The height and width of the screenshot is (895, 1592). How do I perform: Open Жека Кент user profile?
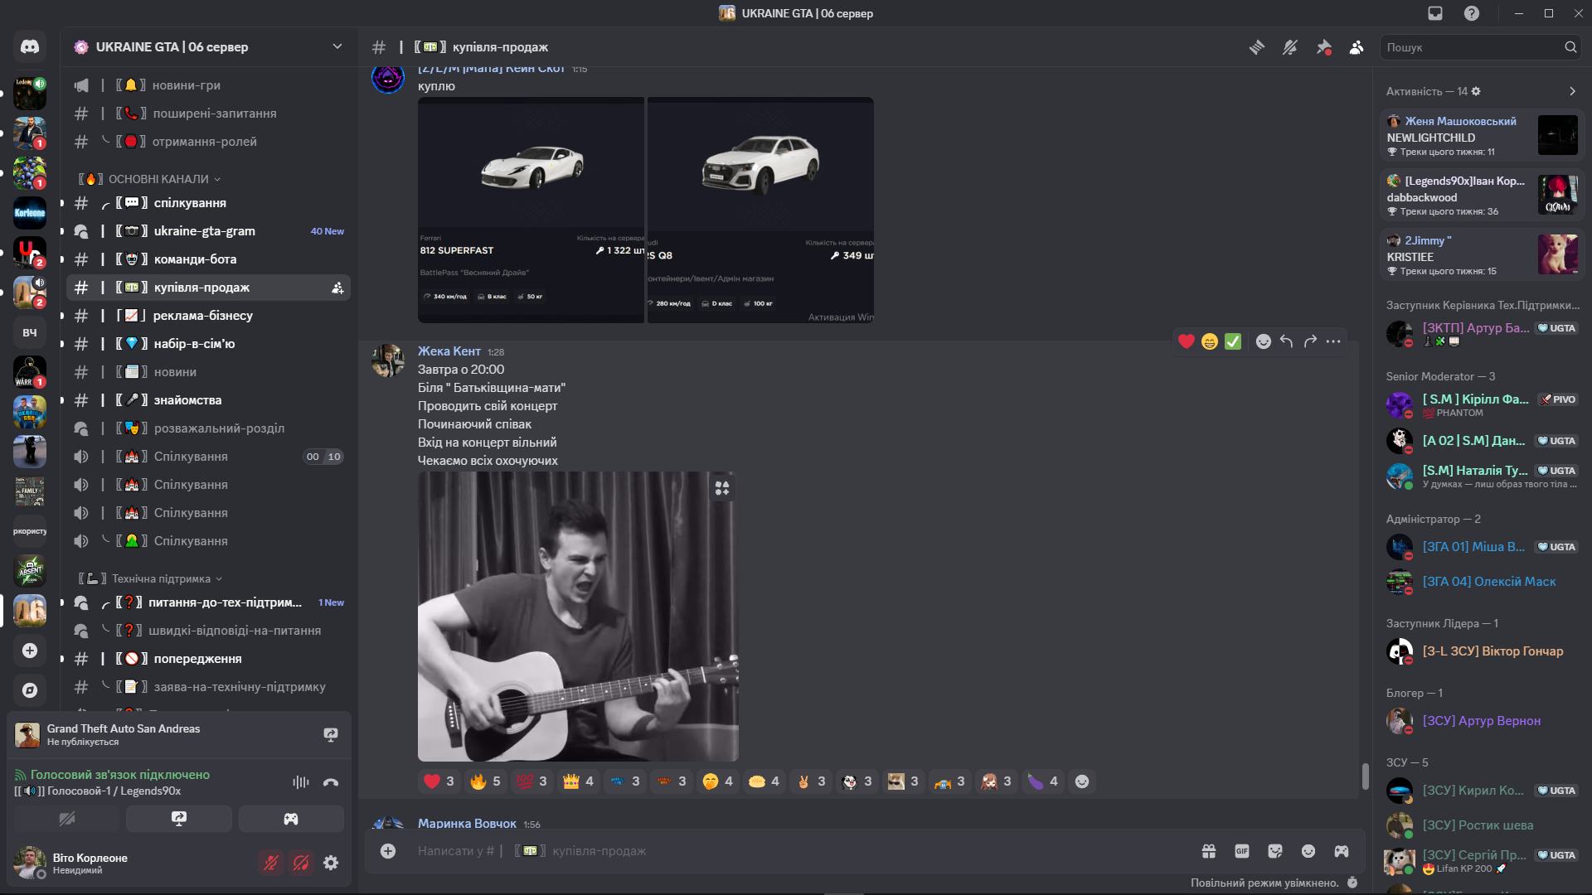point(449,351)
